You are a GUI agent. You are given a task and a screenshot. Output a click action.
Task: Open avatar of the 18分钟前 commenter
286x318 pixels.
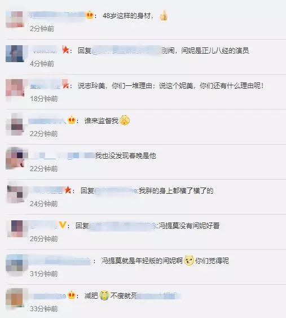15,89
